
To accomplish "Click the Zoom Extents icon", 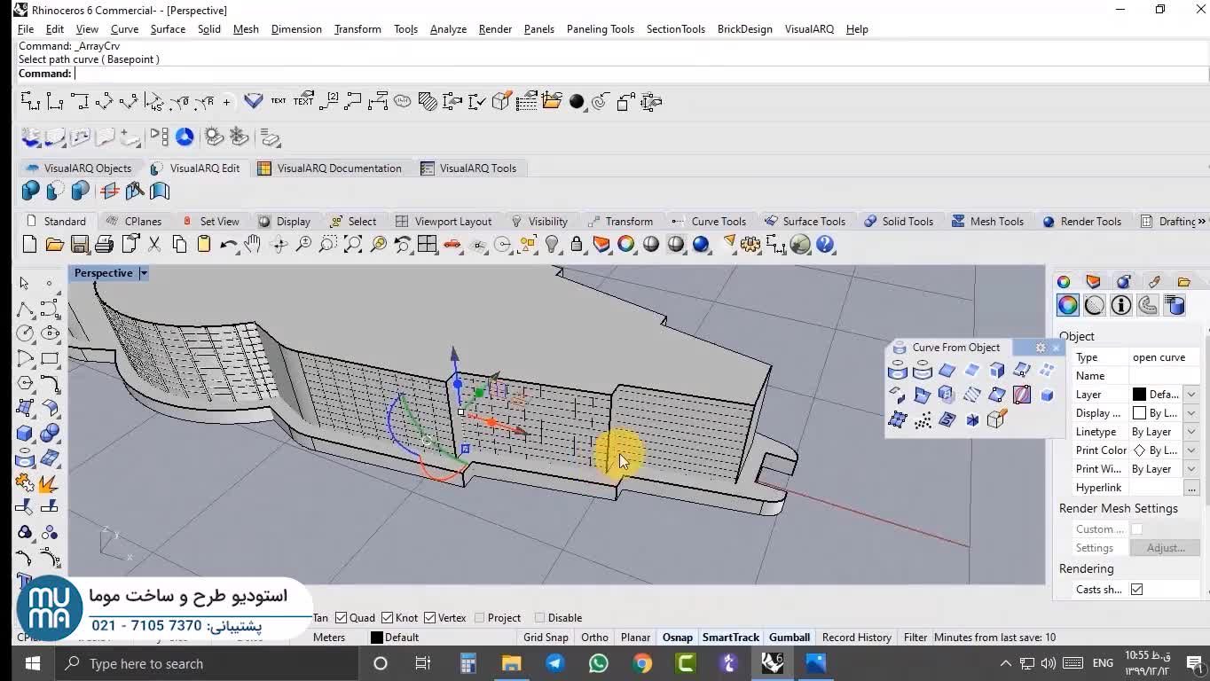I will point(352,245).
